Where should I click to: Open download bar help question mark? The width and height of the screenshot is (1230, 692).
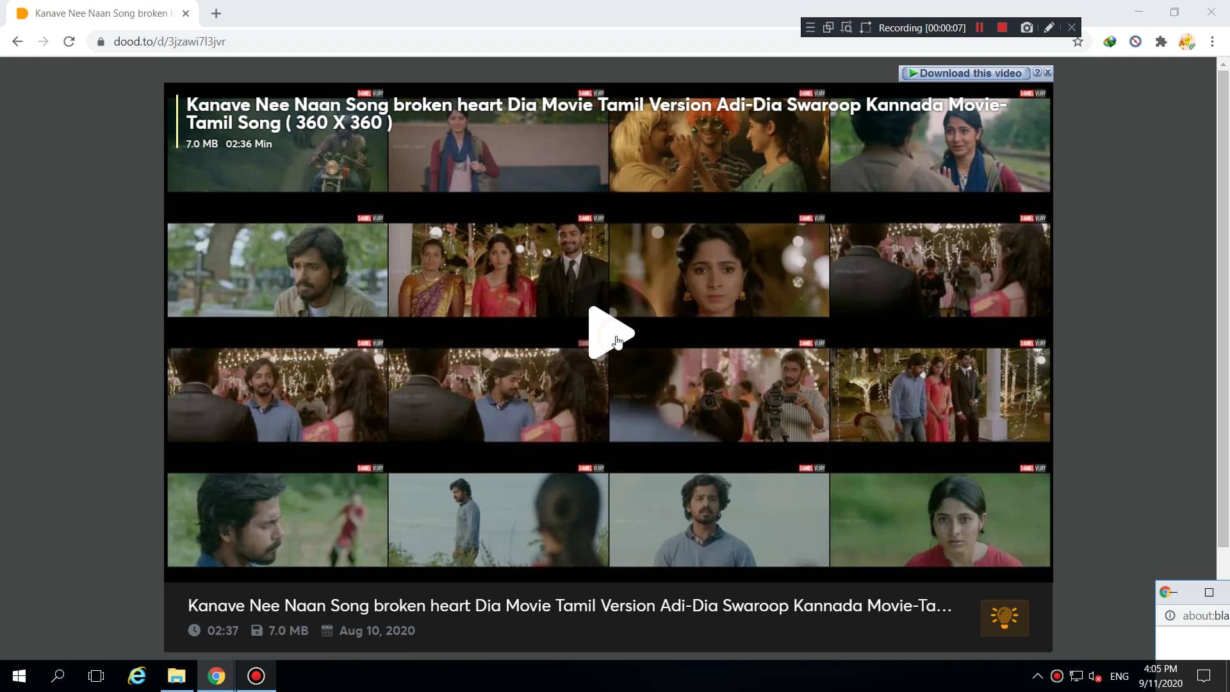coord(1037,72)
